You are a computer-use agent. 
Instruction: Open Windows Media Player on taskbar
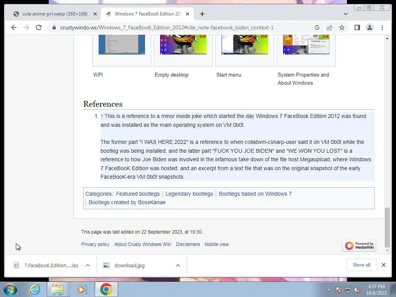point(81,289)
